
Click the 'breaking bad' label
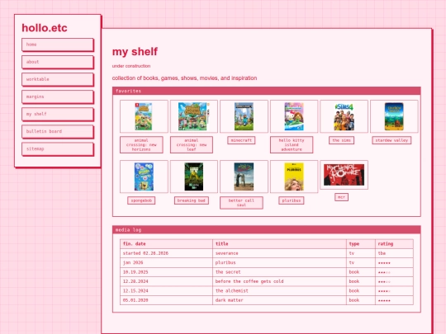tap(192, 200)
